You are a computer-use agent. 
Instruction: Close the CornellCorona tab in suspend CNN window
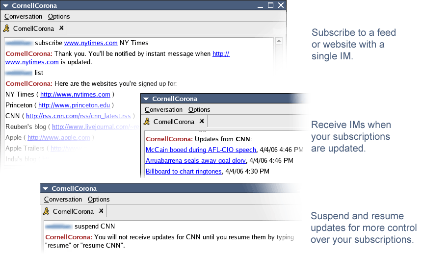(x=101, y=211)
